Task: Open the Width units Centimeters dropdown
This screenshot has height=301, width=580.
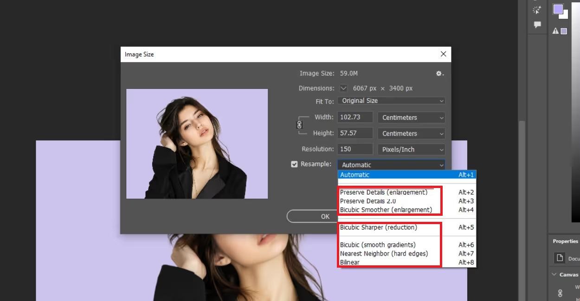Action: (411, 118)
